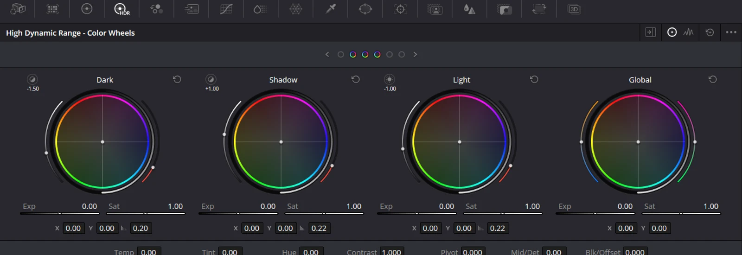The image size is (742, 255).
Task: Open the Magic Mask palette
Action: pos(435,9)
